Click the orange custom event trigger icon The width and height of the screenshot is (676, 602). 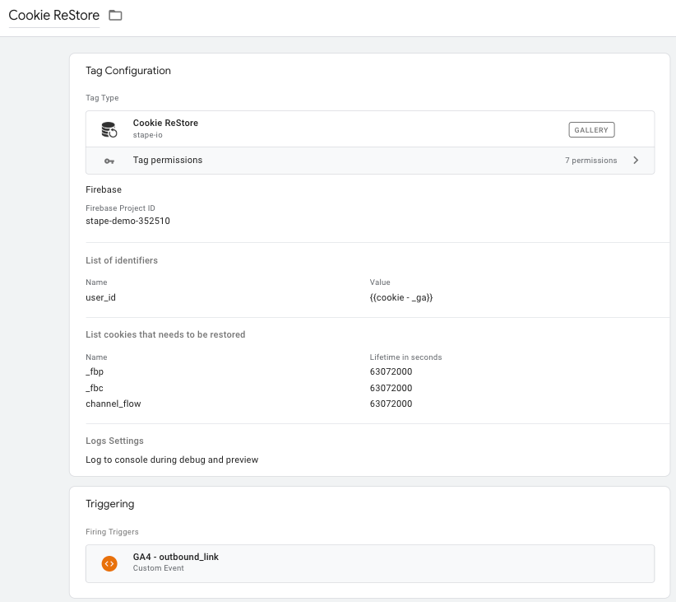coord(109,563)
